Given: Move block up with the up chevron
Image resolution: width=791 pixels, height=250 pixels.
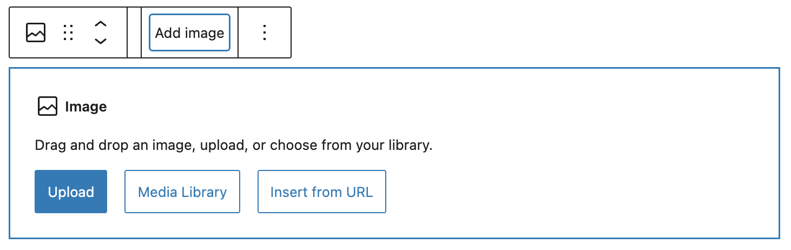Looking at the screenshot, I should click(101, 24).
